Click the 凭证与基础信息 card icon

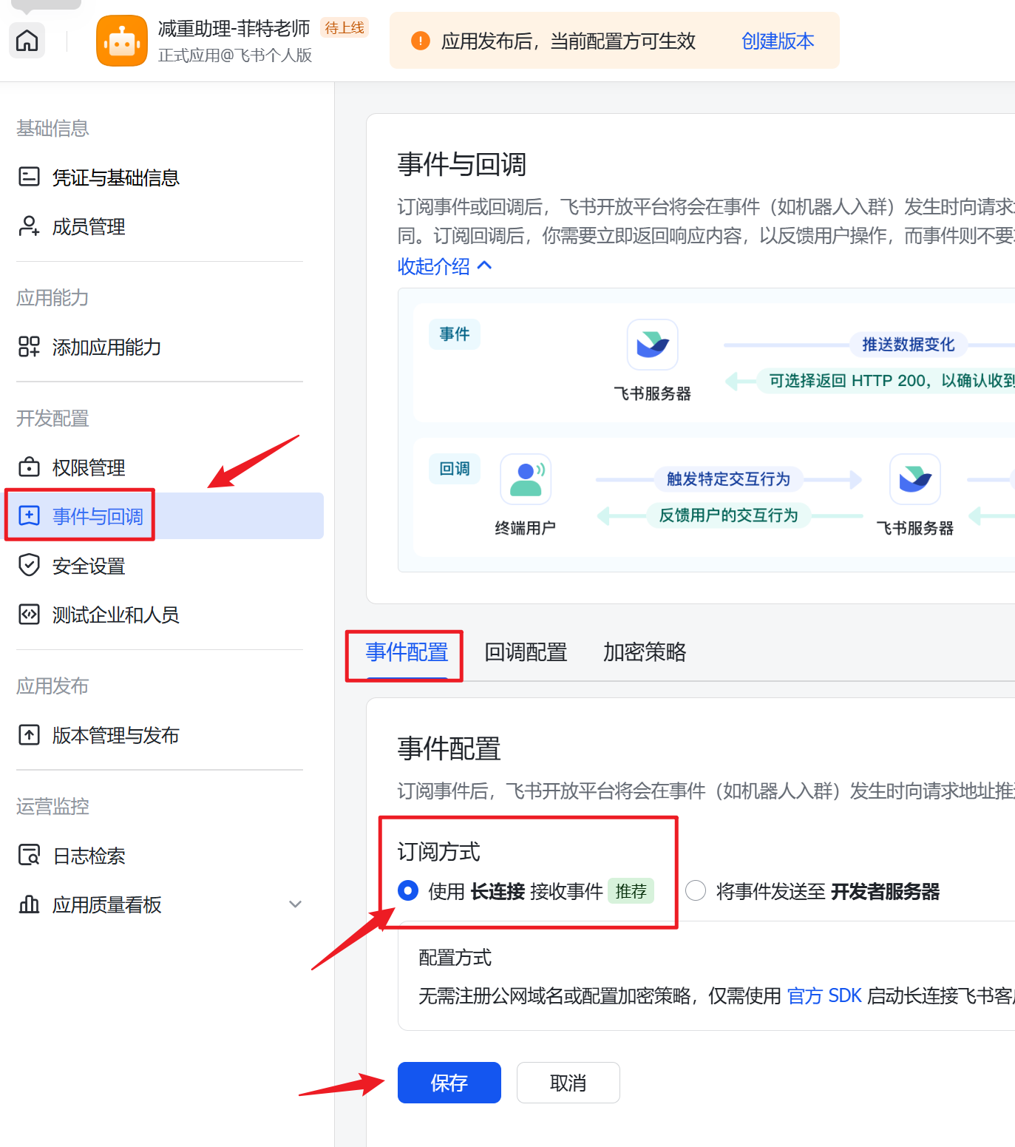click(x=29, y=177)
